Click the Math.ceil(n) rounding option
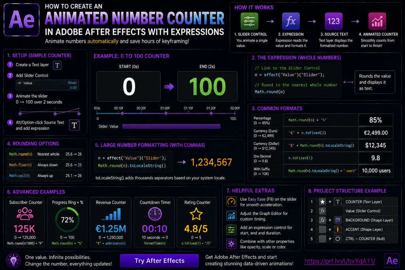 coord(19,176)
